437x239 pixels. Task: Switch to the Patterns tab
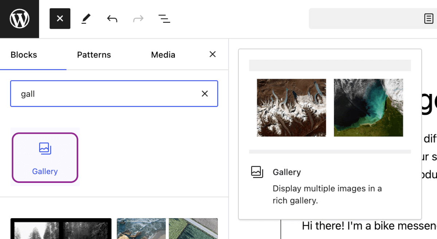point(94,55)
